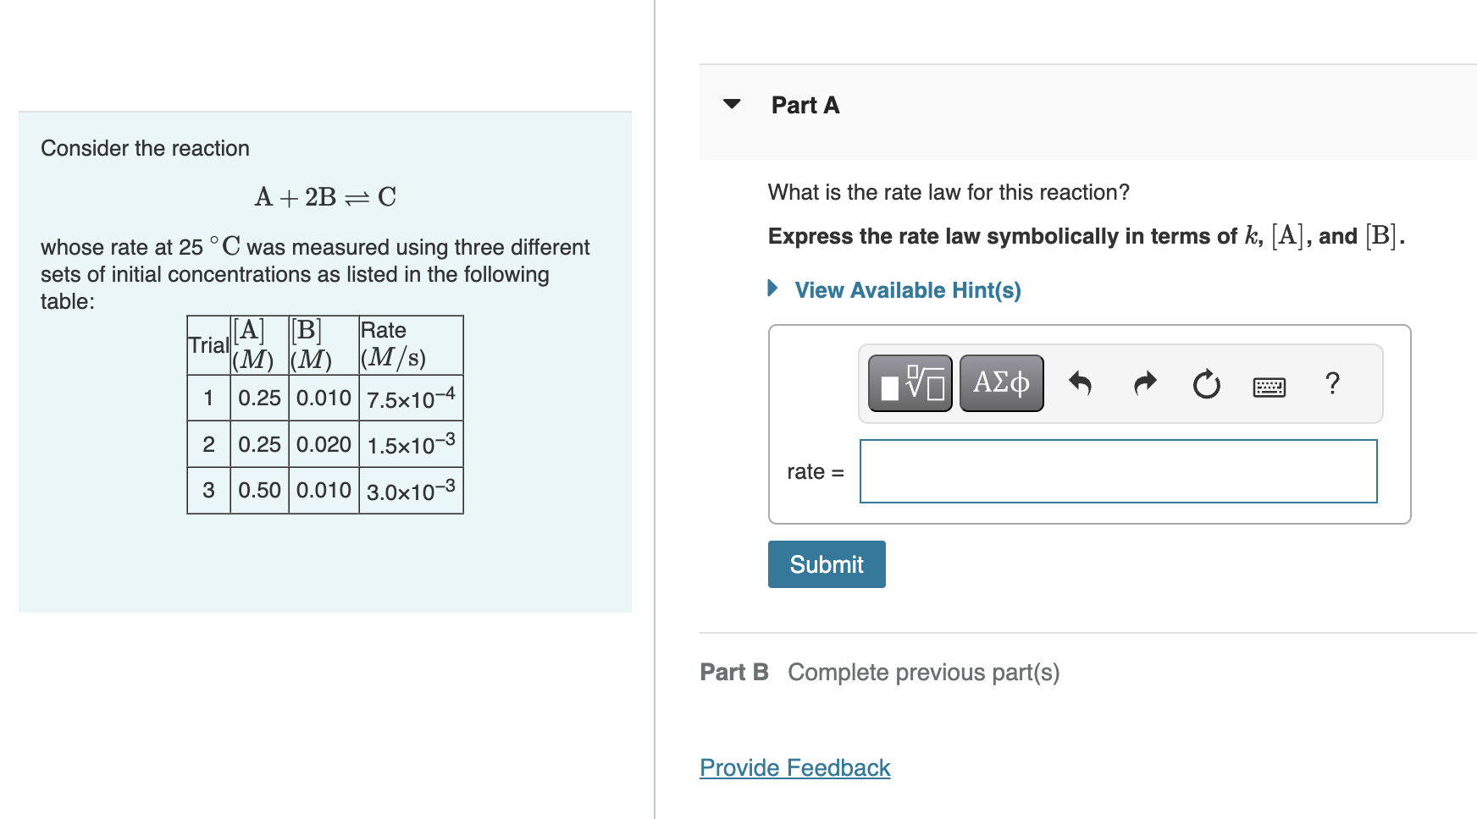Open Provide Feedback link
Screen dimensions: 1477x819
tap(794, 767)
